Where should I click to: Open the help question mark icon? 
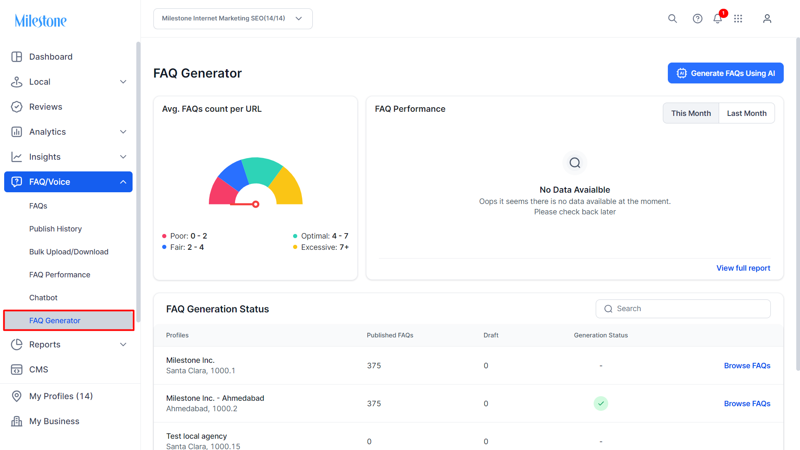tap(697, 18)
